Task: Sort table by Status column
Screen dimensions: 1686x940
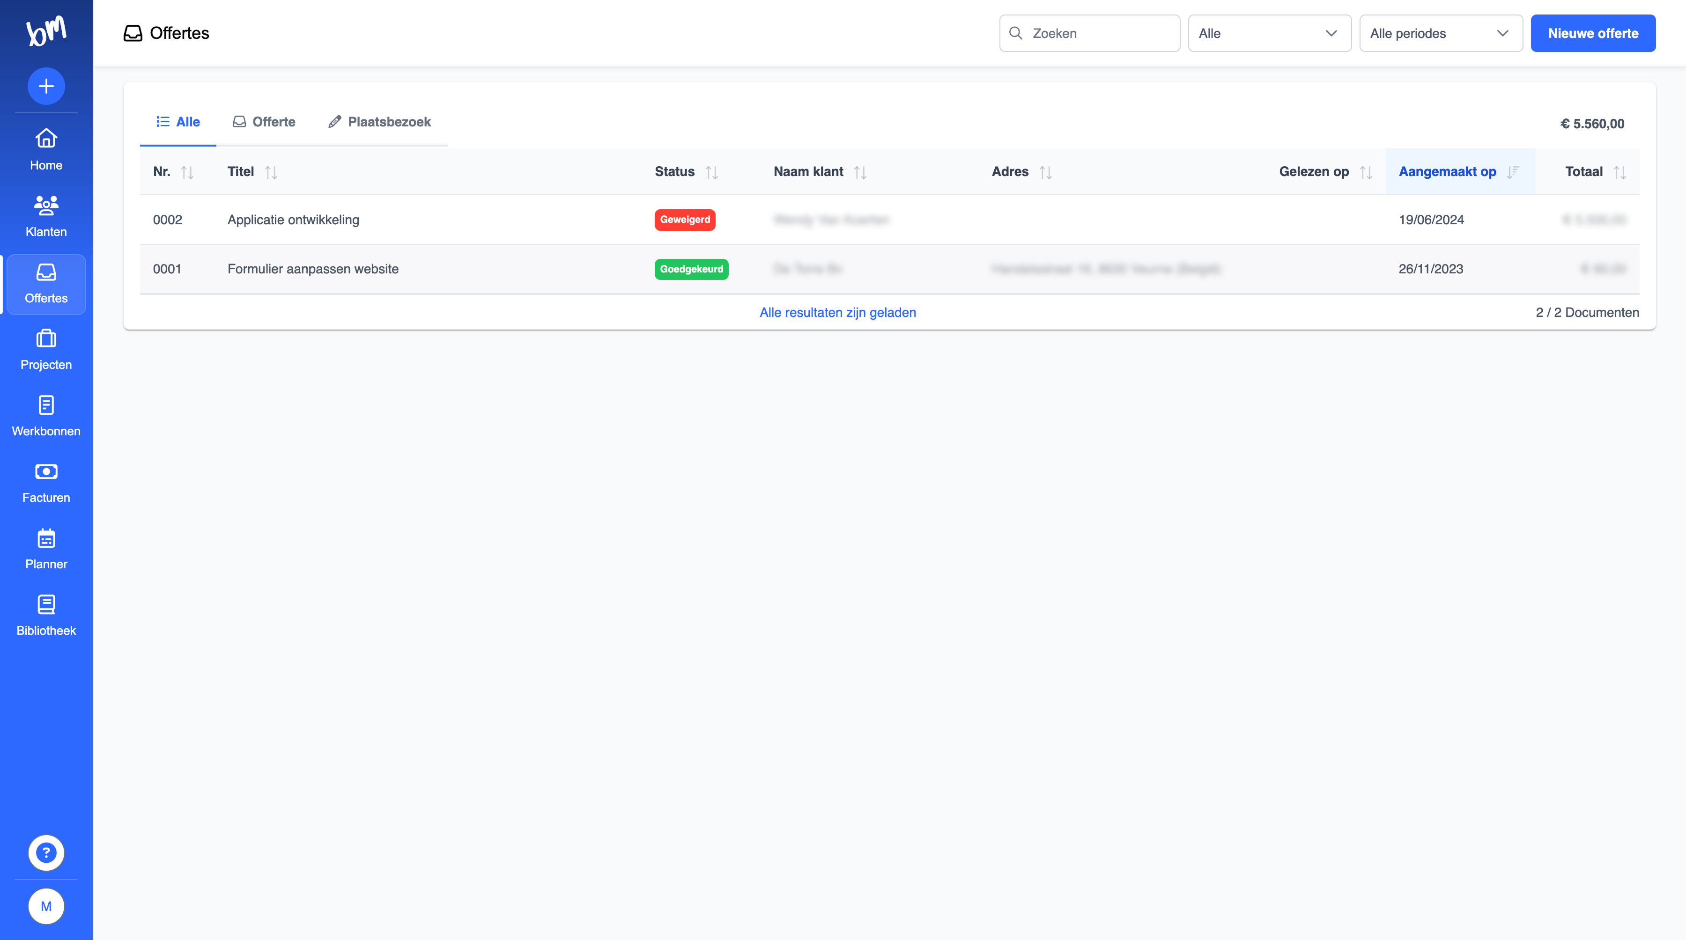Action: pyautogui.click(x=711, y=172)
